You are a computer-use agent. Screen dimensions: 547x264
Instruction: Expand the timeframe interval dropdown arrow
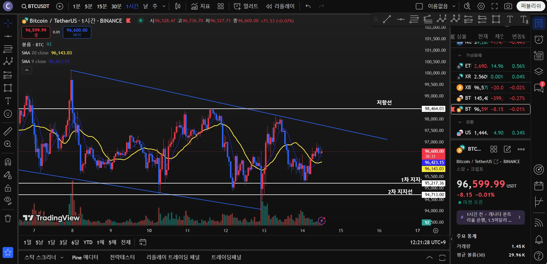164,6
